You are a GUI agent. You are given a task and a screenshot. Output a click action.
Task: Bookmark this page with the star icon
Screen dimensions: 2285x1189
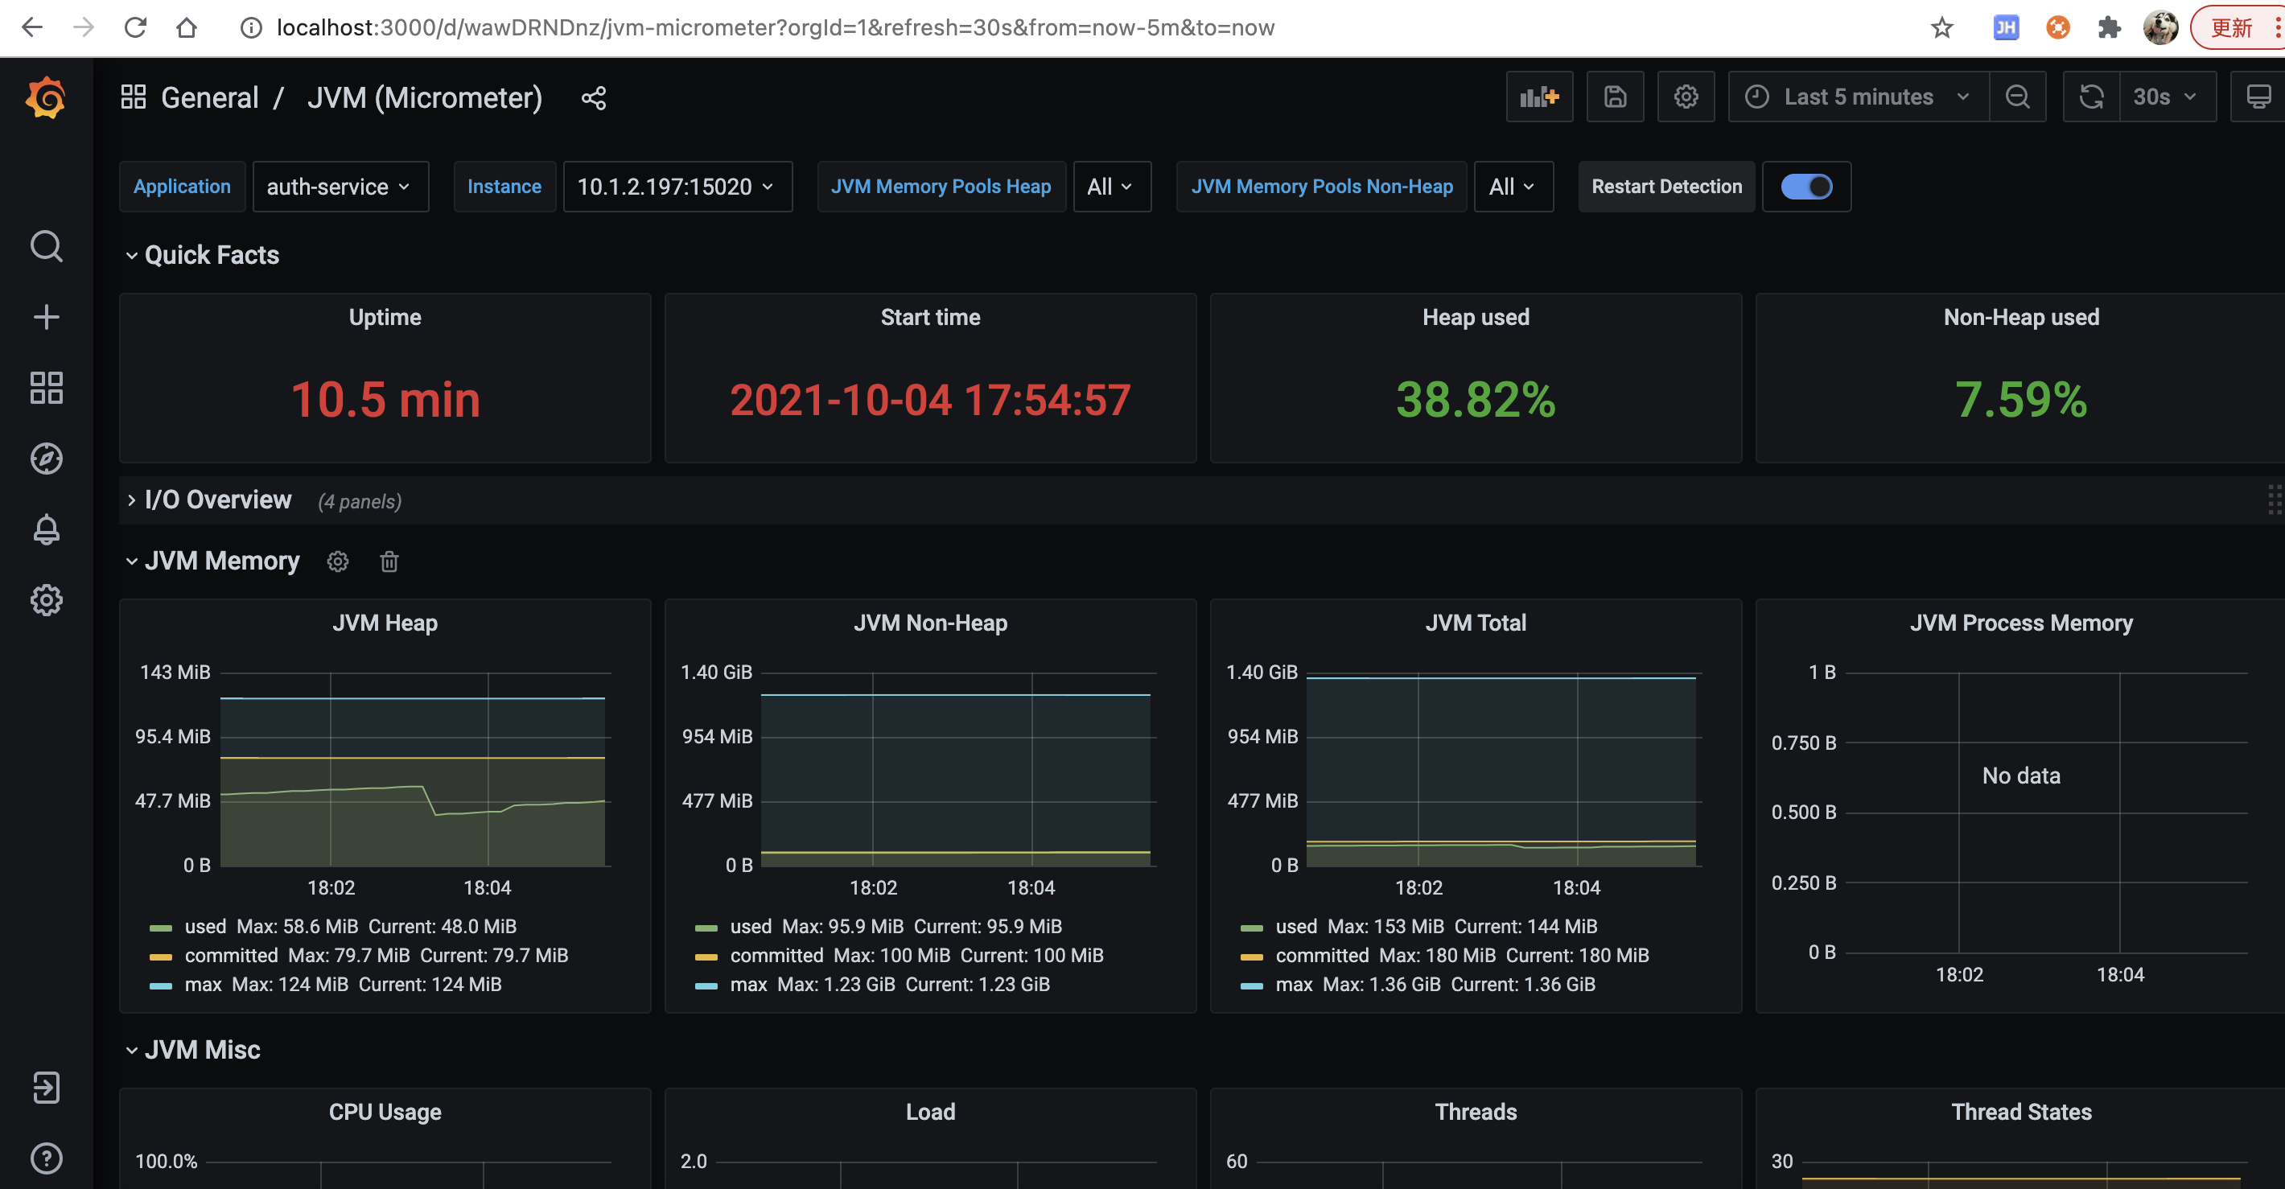point(1941,27)
